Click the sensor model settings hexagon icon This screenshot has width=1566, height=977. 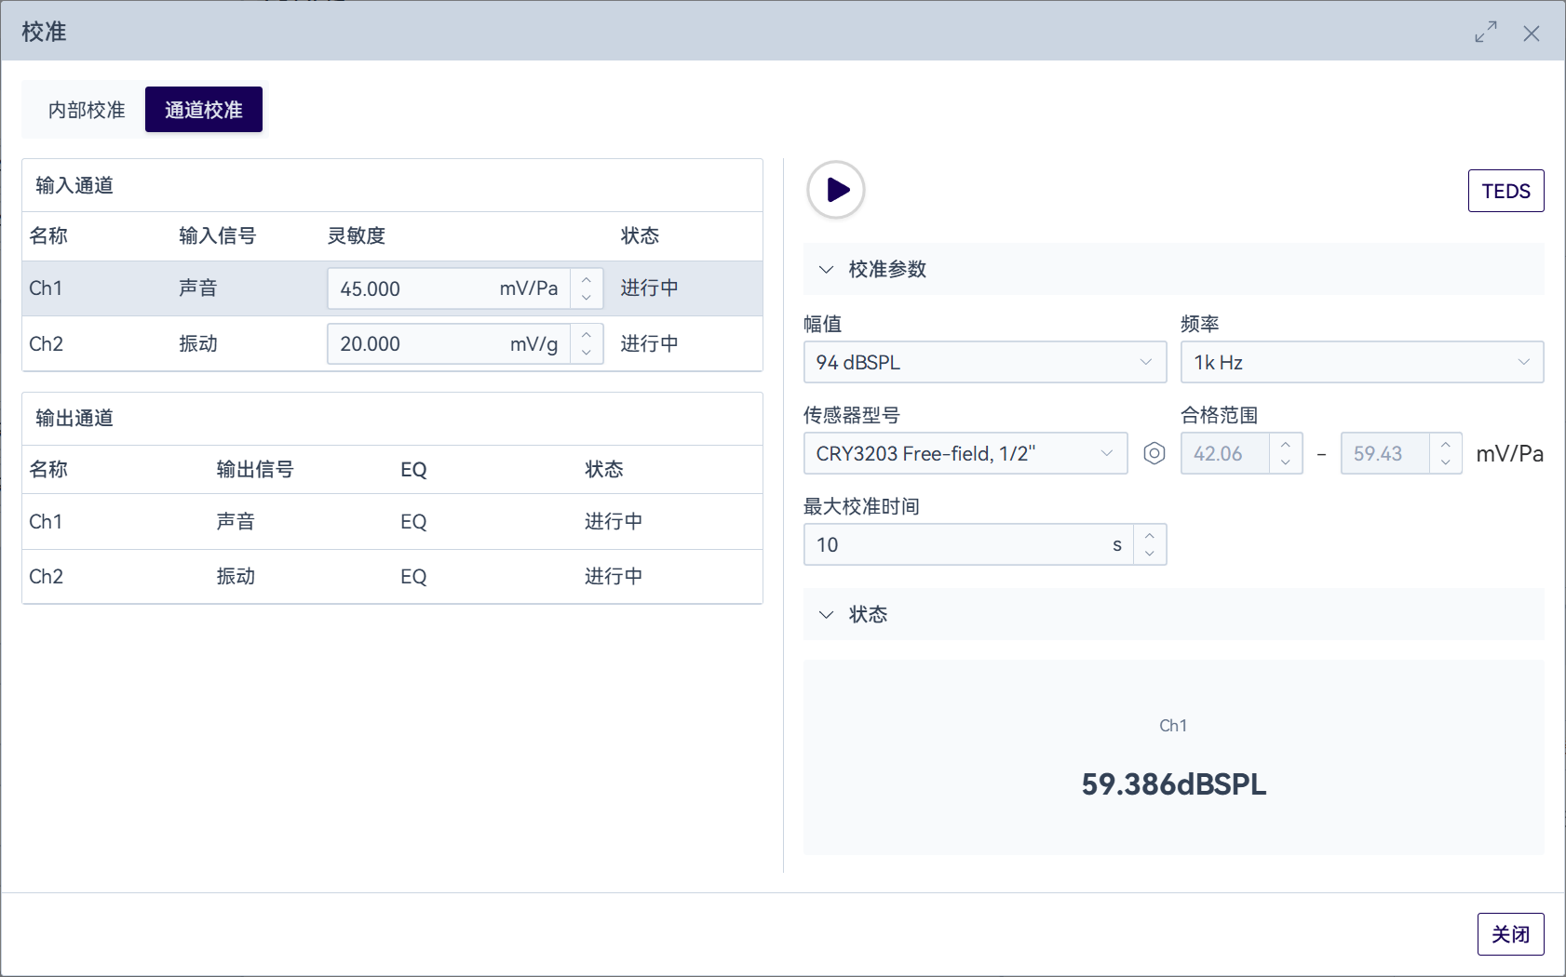[x=1154, y=453]
